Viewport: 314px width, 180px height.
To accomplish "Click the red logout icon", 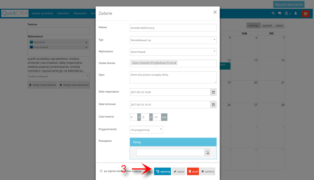I will (x=305, y=13).
